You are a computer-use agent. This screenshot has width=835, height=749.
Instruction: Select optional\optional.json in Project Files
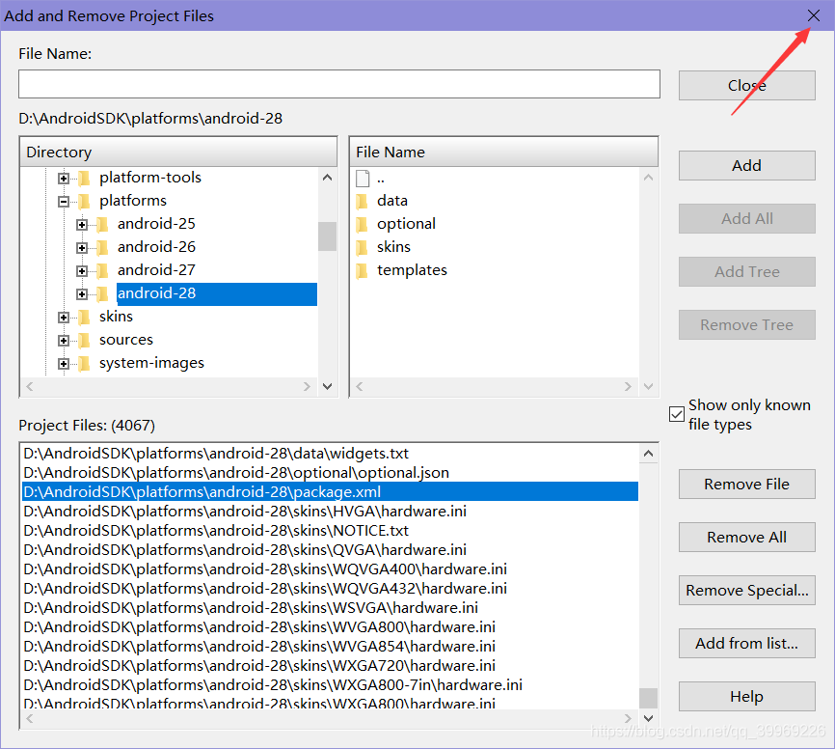coord(330,473)
